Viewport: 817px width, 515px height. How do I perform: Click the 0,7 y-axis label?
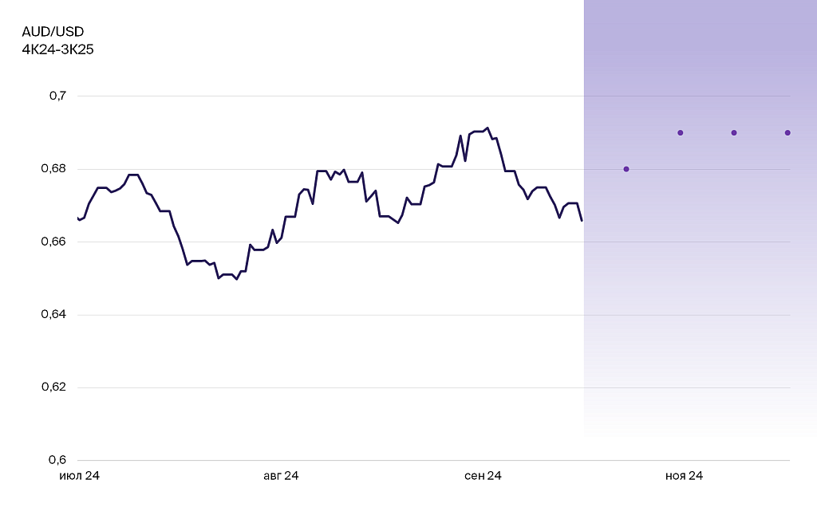[x=58, y=96]
